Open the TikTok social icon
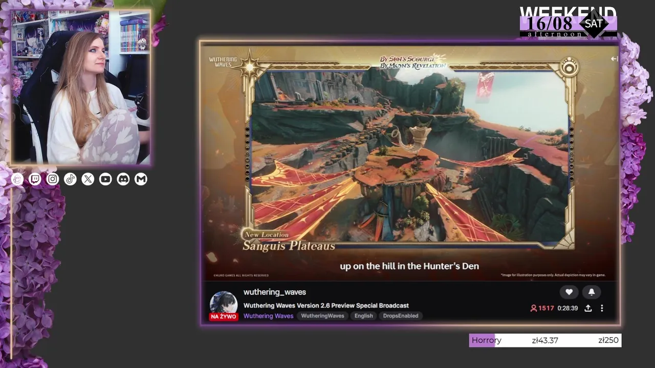 70,179
